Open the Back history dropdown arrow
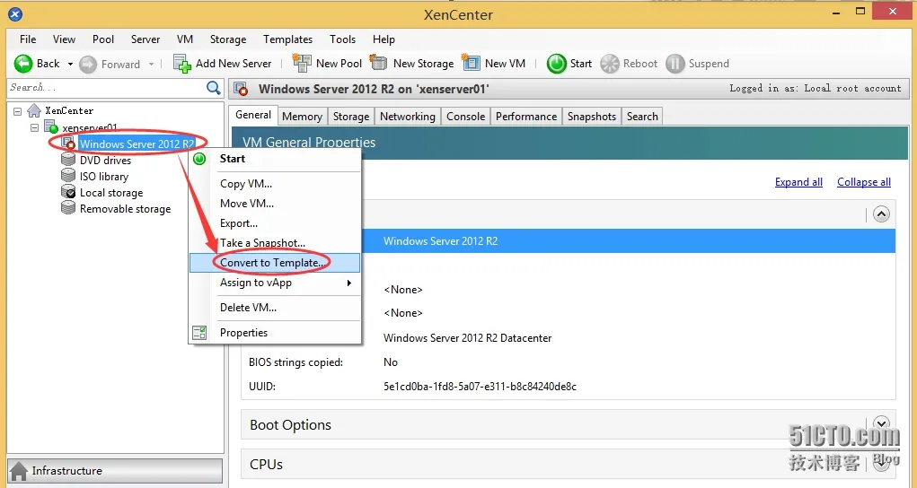 click(x=70, y=64)
